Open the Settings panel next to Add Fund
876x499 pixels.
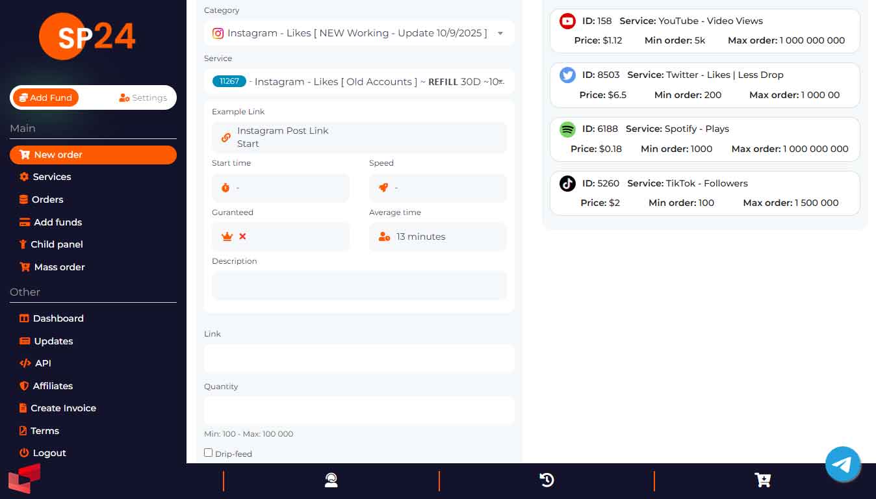click(143, 97)
